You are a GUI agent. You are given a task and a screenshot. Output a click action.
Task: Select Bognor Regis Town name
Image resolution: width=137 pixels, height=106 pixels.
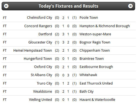tap(95, 42)
